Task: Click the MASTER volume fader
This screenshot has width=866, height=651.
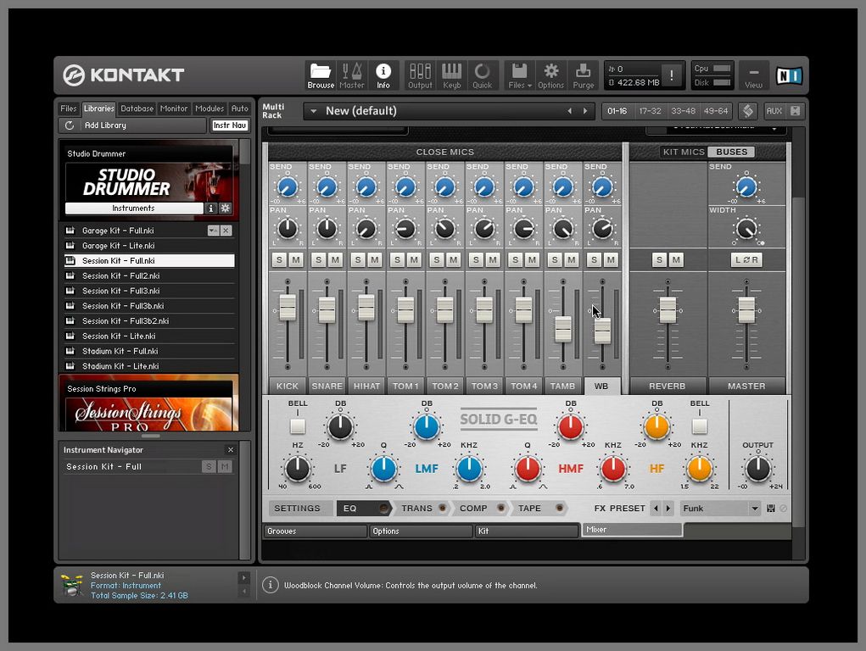Action: [x=746, y=310]
